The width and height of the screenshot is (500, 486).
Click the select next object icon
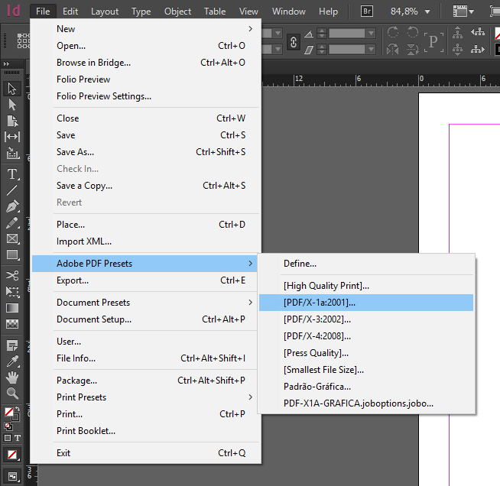click(x=478, y=50)
